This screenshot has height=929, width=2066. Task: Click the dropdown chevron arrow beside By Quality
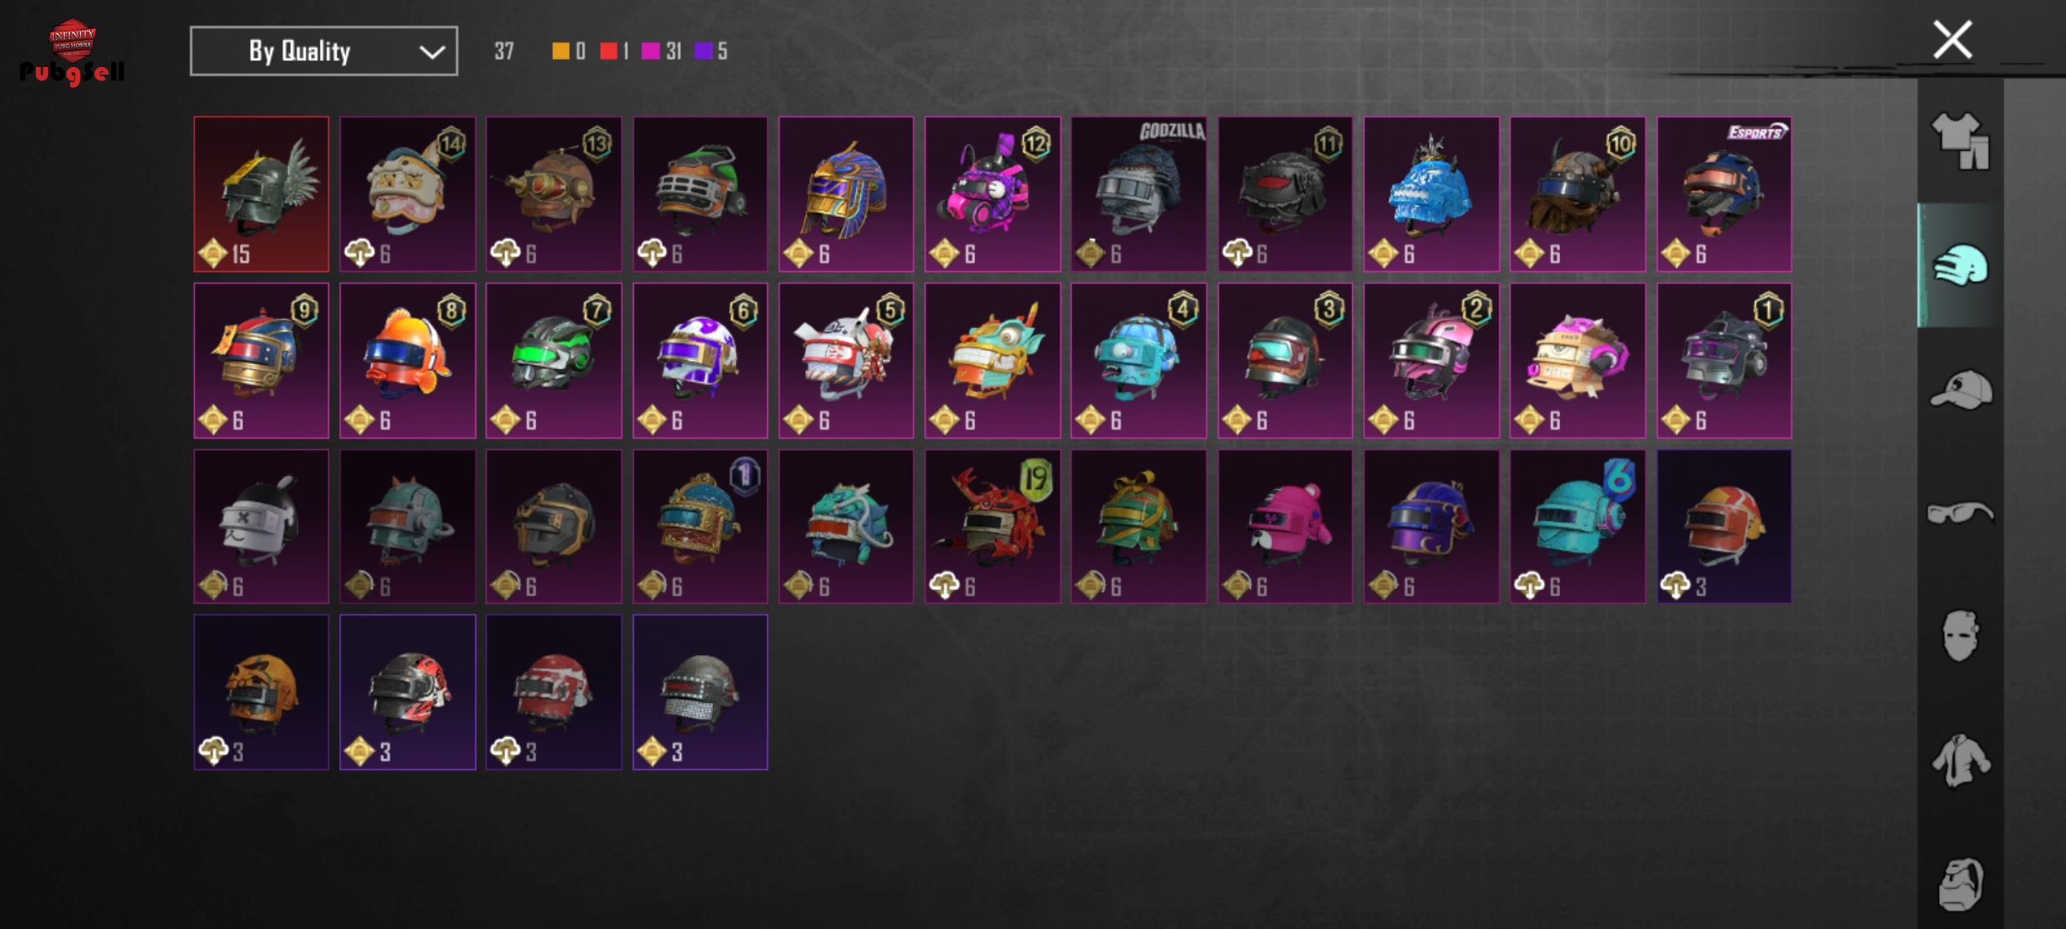(x=431, y=52)
